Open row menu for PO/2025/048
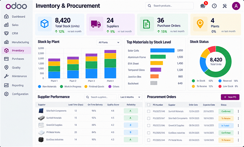244x147 pixels. click(238, 111)
